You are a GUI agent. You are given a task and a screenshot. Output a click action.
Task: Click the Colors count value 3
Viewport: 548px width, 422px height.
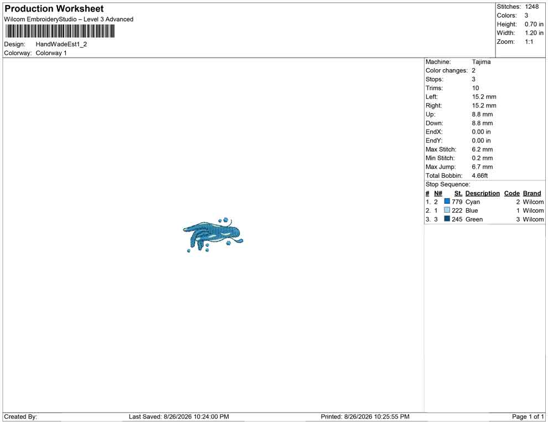[x=526, y=16]
